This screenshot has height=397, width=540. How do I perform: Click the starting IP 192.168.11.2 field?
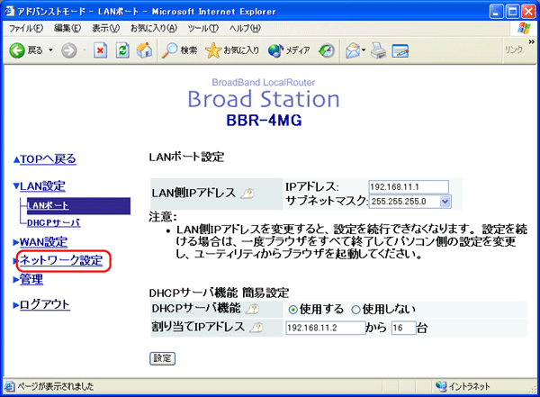326,328
